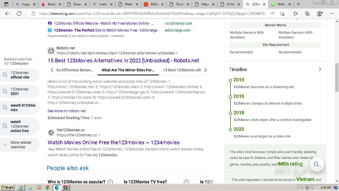
Task: Click the the123movies.cz globe favicon
Action: [51, 132]
